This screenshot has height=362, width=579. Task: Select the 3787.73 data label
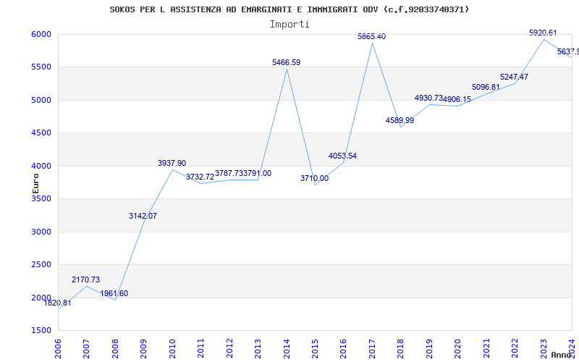229,173
